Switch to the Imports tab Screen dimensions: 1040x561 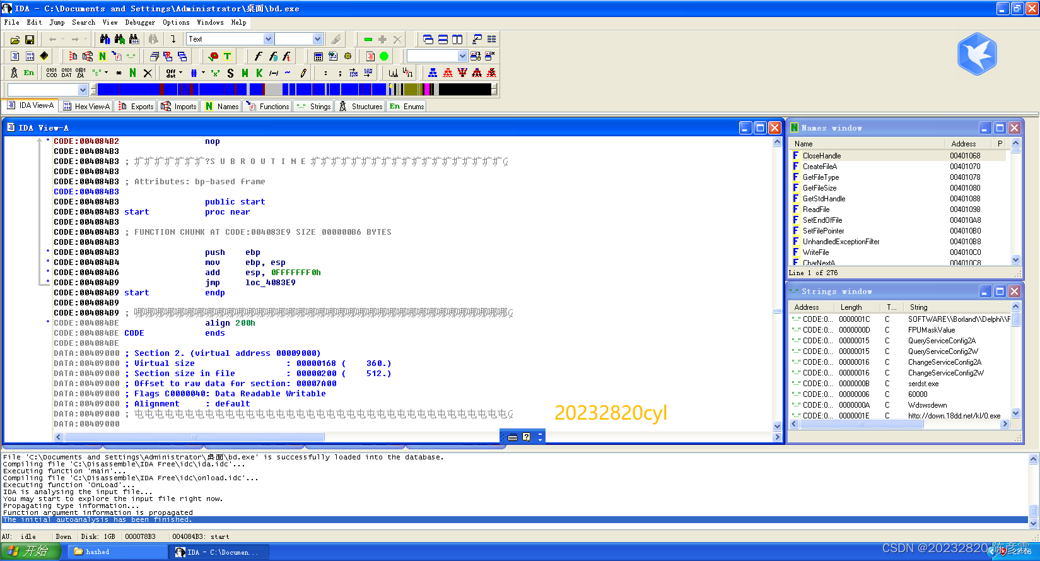click(x=178, y=107)
